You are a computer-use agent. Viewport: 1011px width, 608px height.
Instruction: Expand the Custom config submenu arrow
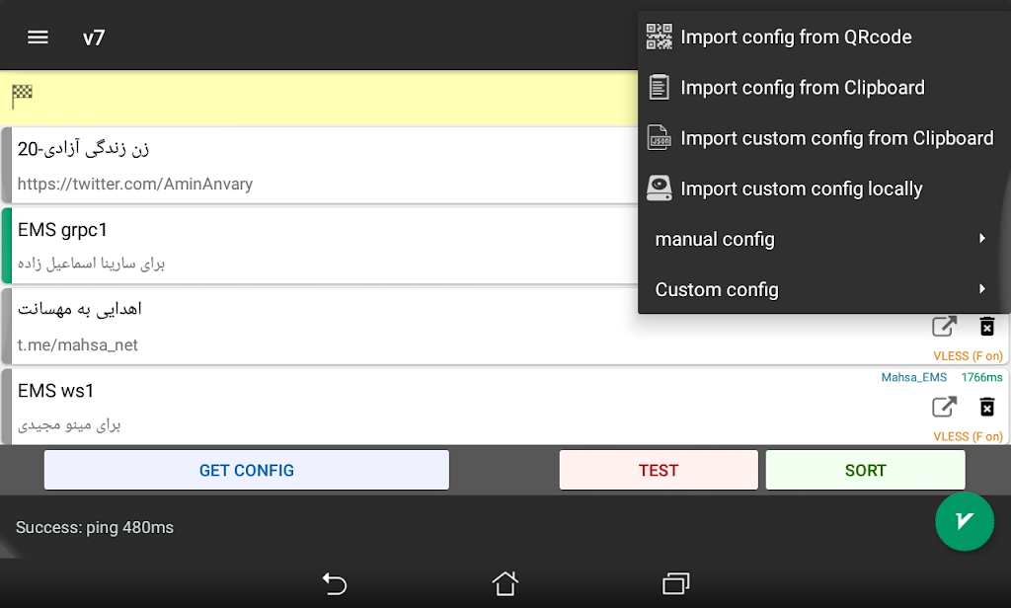pyautogui.click(x=981, y=289)
